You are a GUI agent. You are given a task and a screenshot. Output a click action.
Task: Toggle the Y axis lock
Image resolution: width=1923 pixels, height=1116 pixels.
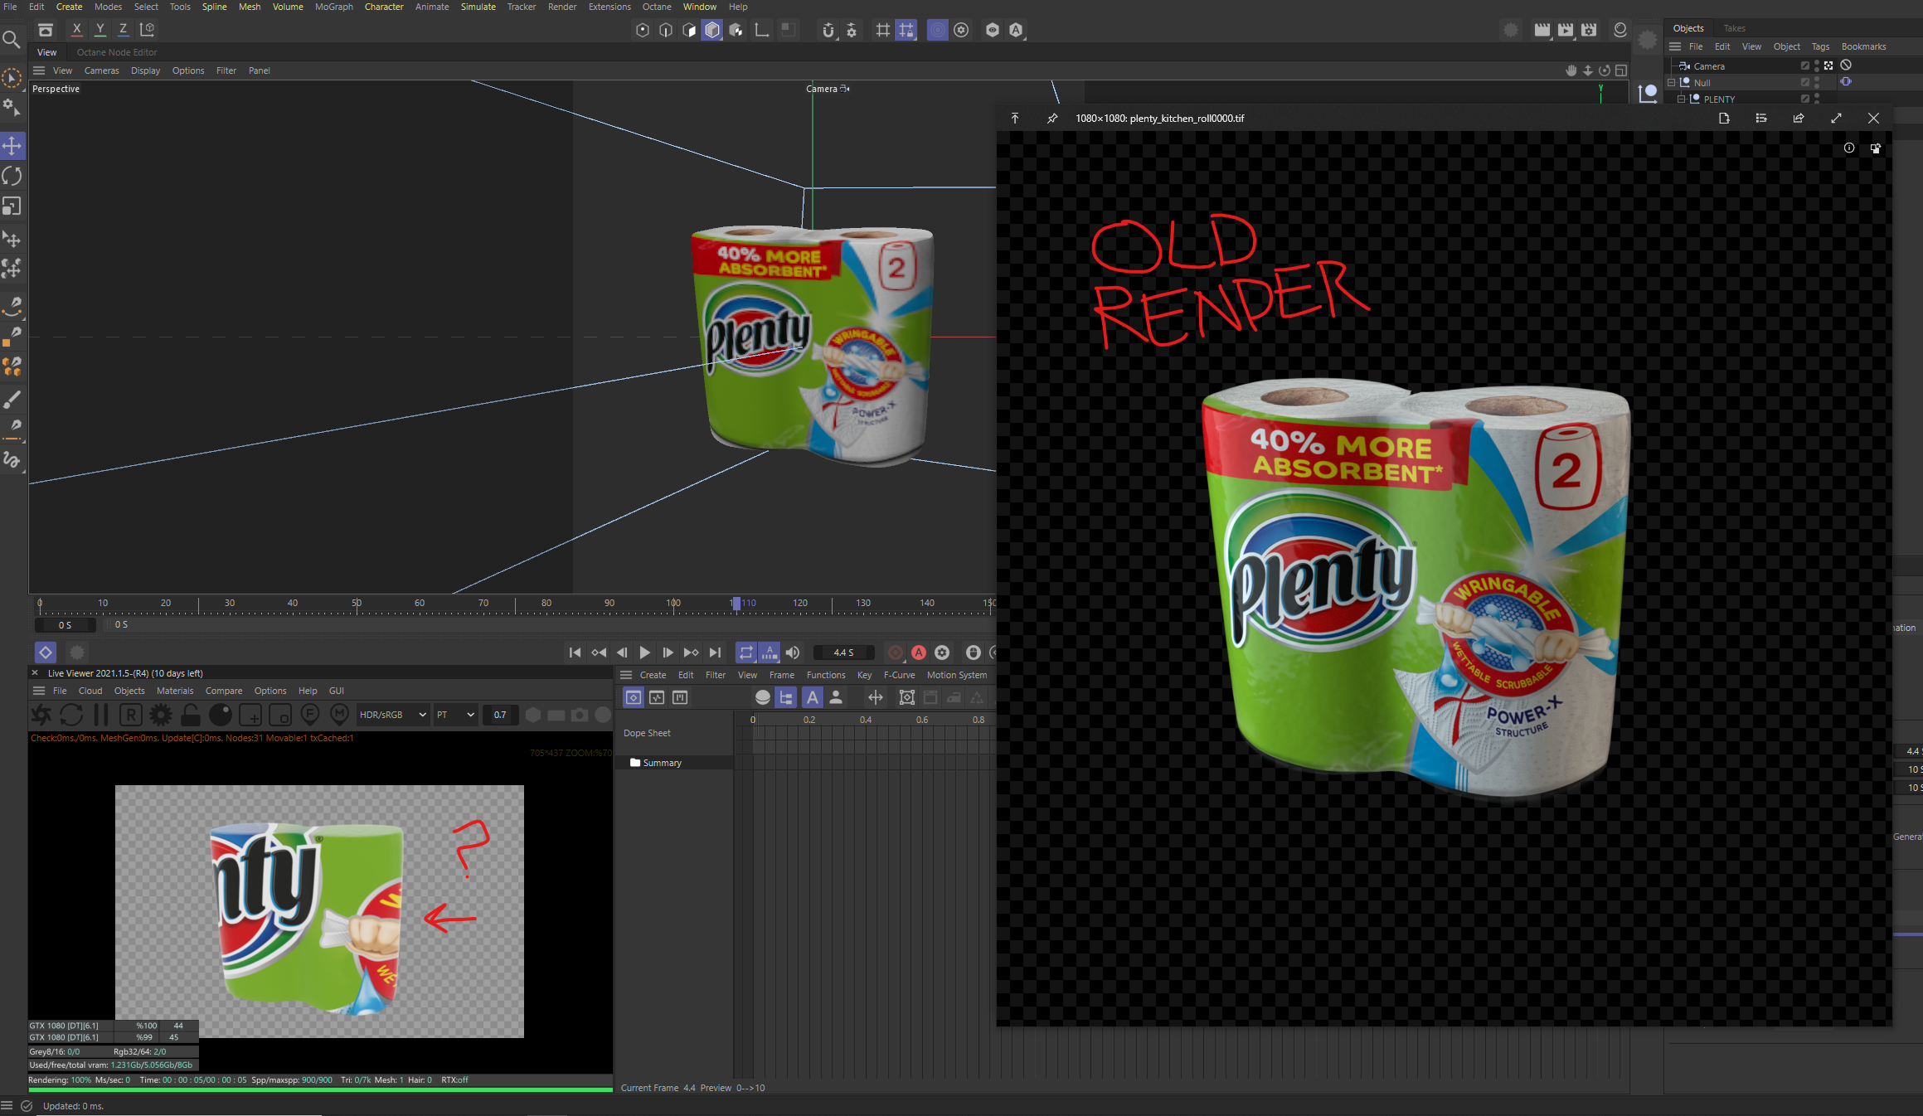100,29
